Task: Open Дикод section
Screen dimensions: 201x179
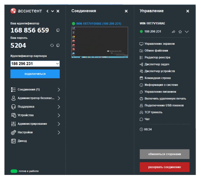Action: click(19, 141)
